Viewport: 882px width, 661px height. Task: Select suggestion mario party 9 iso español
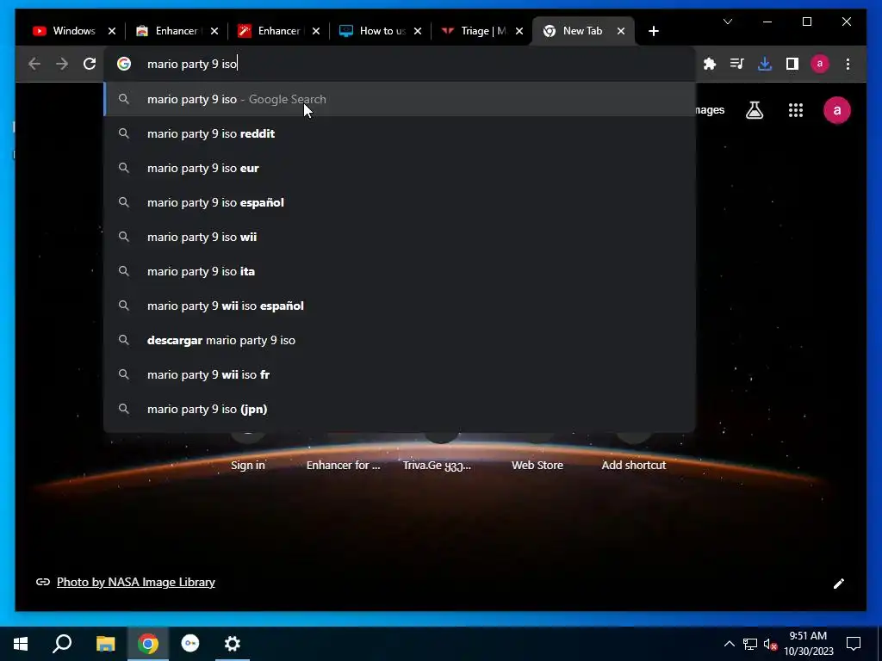point(400,202)
